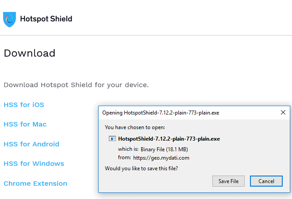Cancel the file download dialog
Viewport: 292px width, 199px height.
(266, 181)
